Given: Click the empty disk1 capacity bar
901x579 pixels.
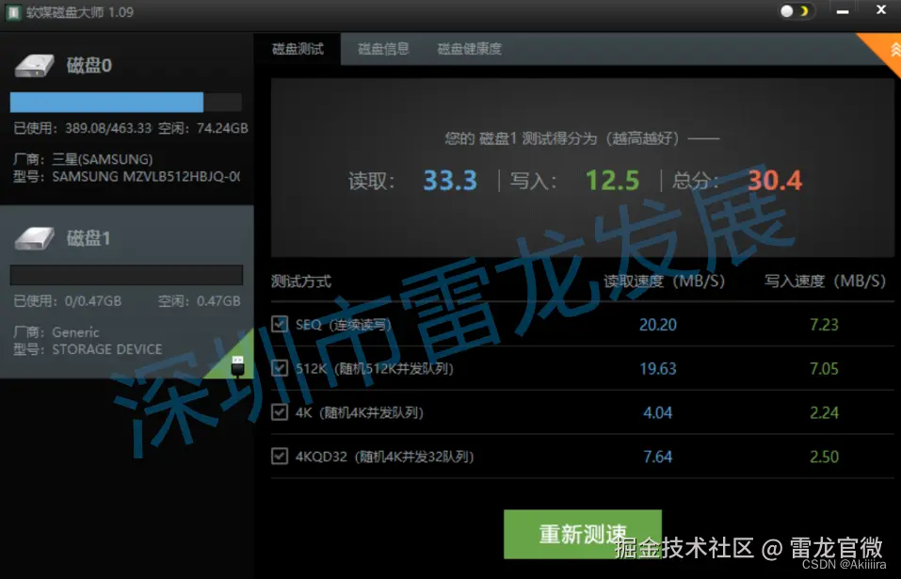Looking at the screenshot, I should pyautogui.click(x=126, y=274).
